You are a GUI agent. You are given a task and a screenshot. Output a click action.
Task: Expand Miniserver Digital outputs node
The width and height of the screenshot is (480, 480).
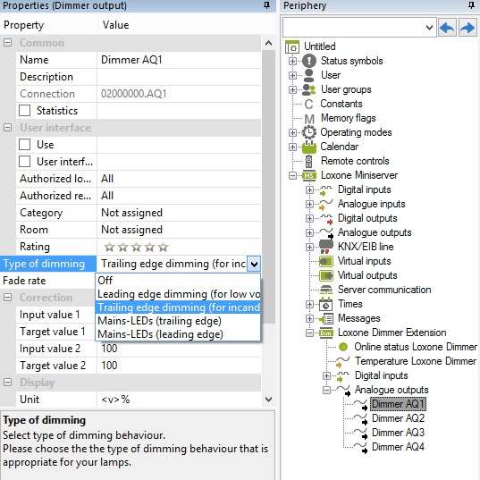(x=309, y=218)
